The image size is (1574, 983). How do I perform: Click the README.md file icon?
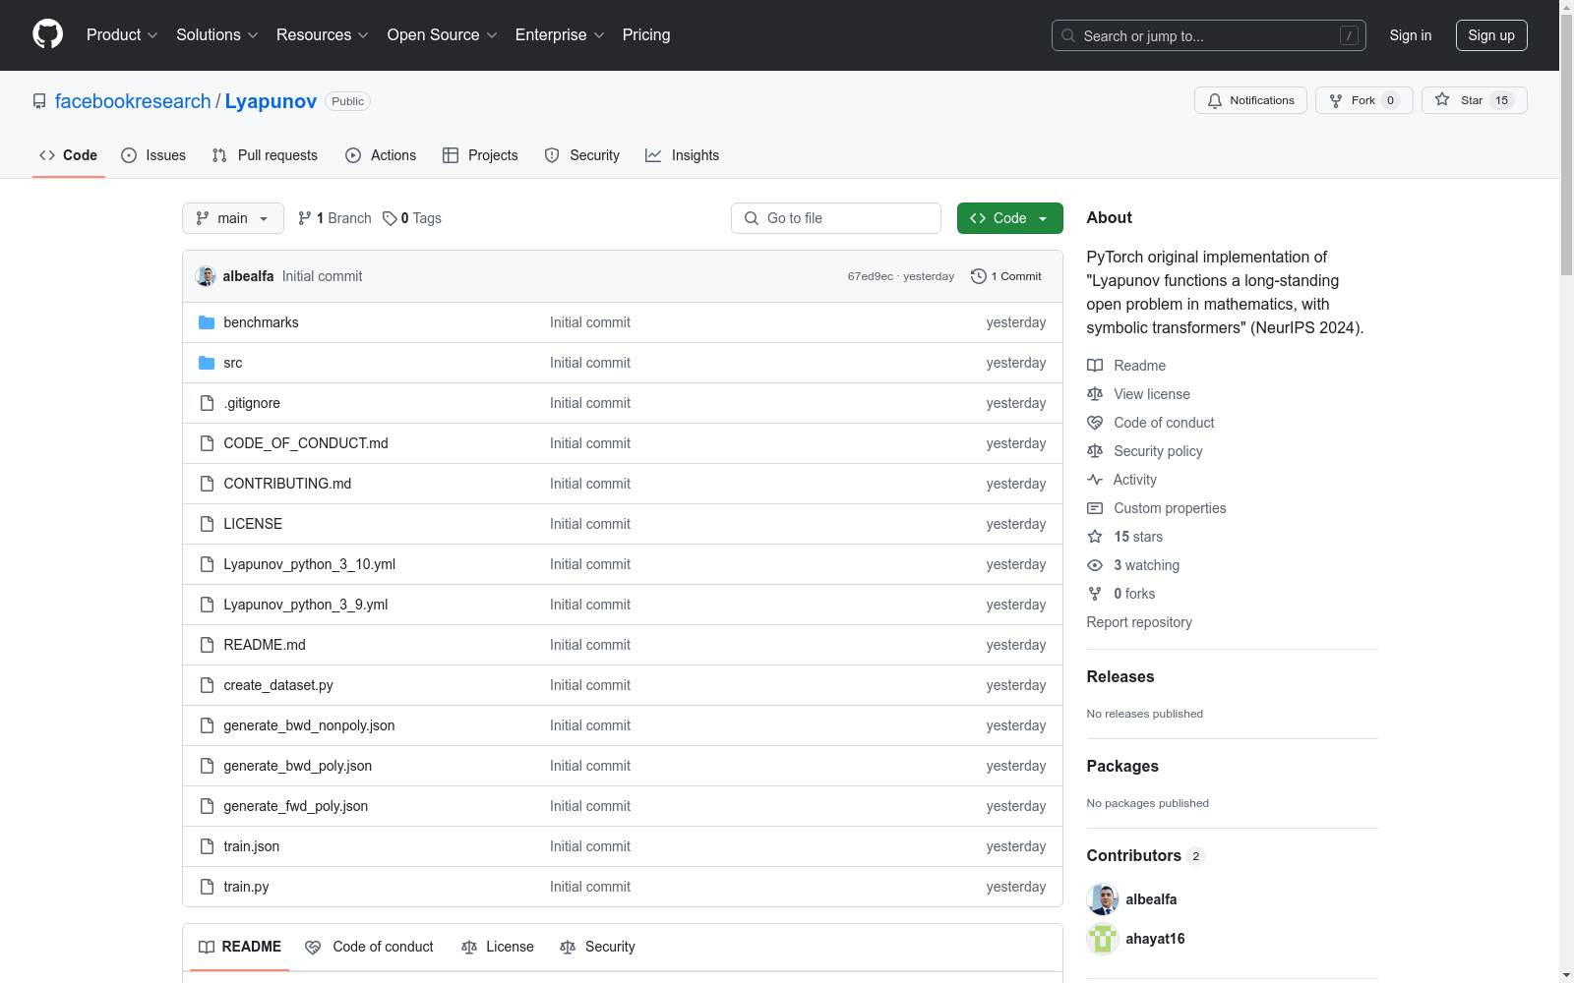tap(207, 645)
